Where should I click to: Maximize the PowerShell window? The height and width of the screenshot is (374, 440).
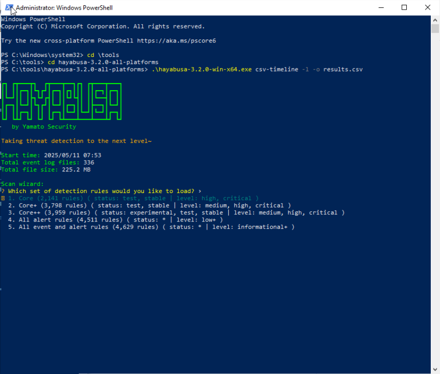[404, 7]
